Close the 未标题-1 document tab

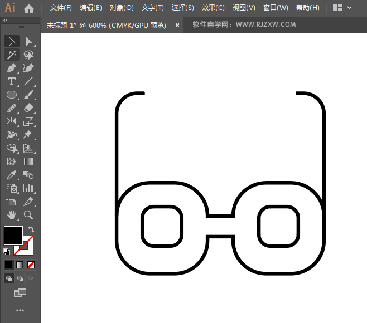click(x=177, y=25)
